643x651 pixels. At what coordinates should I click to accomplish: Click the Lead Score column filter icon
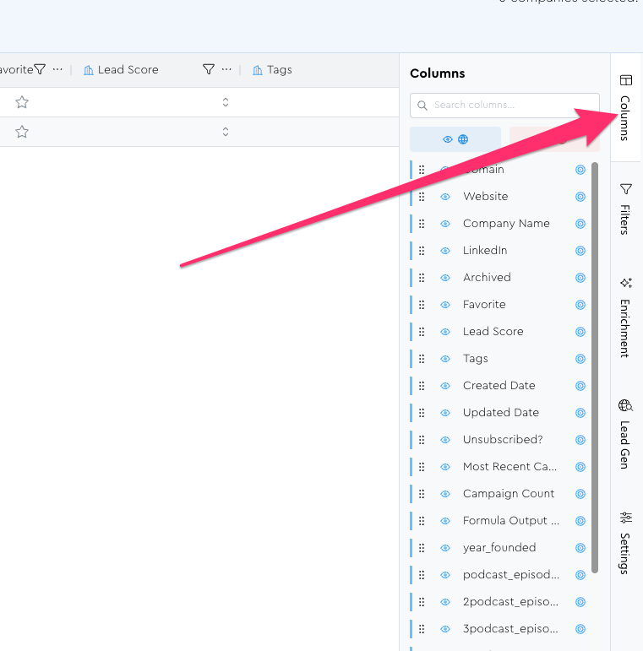[209, 69]
